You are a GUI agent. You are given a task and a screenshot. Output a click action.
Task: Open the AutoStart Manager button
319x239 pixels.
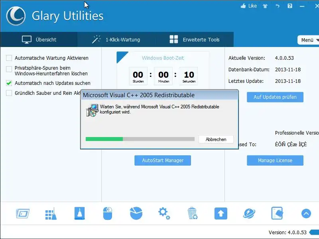[x=163, y=161]
